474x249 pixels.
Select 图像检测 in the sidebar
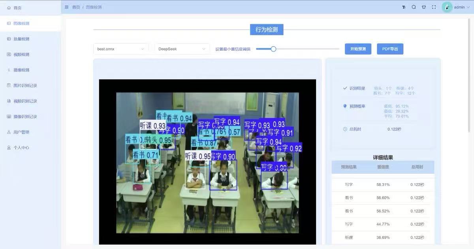point(30,23)
